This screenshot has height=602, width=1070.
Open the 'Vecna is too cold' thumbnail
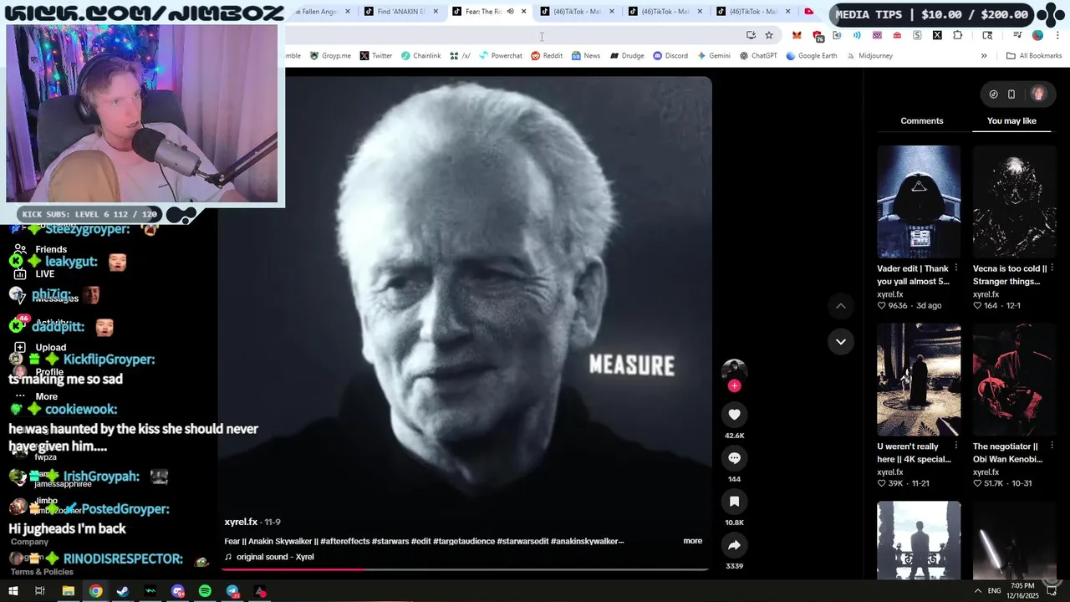1014,202
